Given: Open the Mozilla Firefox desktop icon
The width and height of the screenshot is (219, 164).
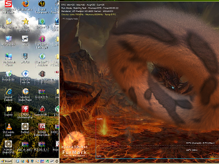Looking at the screenshot, I should point(25,6).
